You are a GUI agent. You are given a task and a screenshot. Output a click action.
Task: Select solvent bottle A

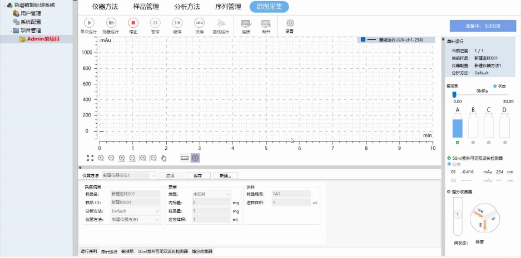pos(458,125)
